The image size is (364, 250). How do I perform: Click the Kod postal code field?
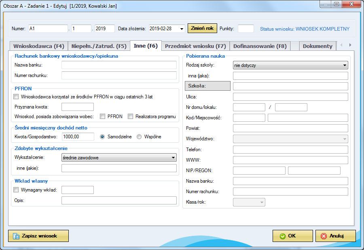point(249,118)
